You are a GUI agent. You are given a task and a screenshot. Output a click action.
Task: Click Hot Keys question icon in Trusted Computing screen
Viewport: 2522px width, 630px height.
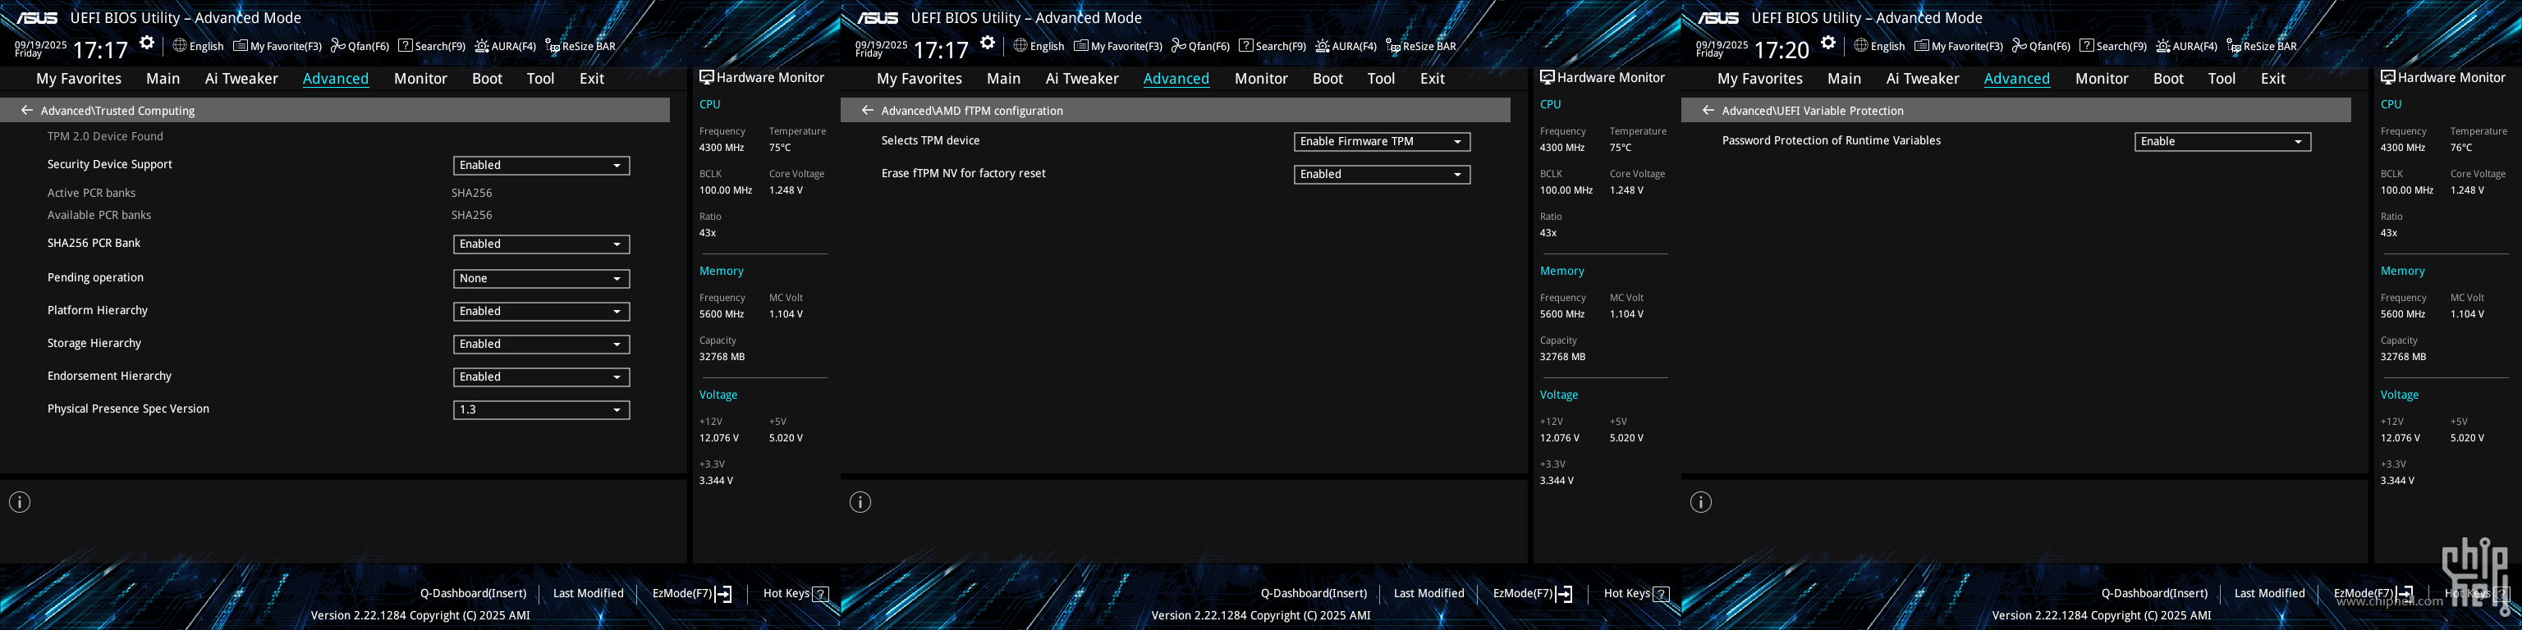click(820, 594)
